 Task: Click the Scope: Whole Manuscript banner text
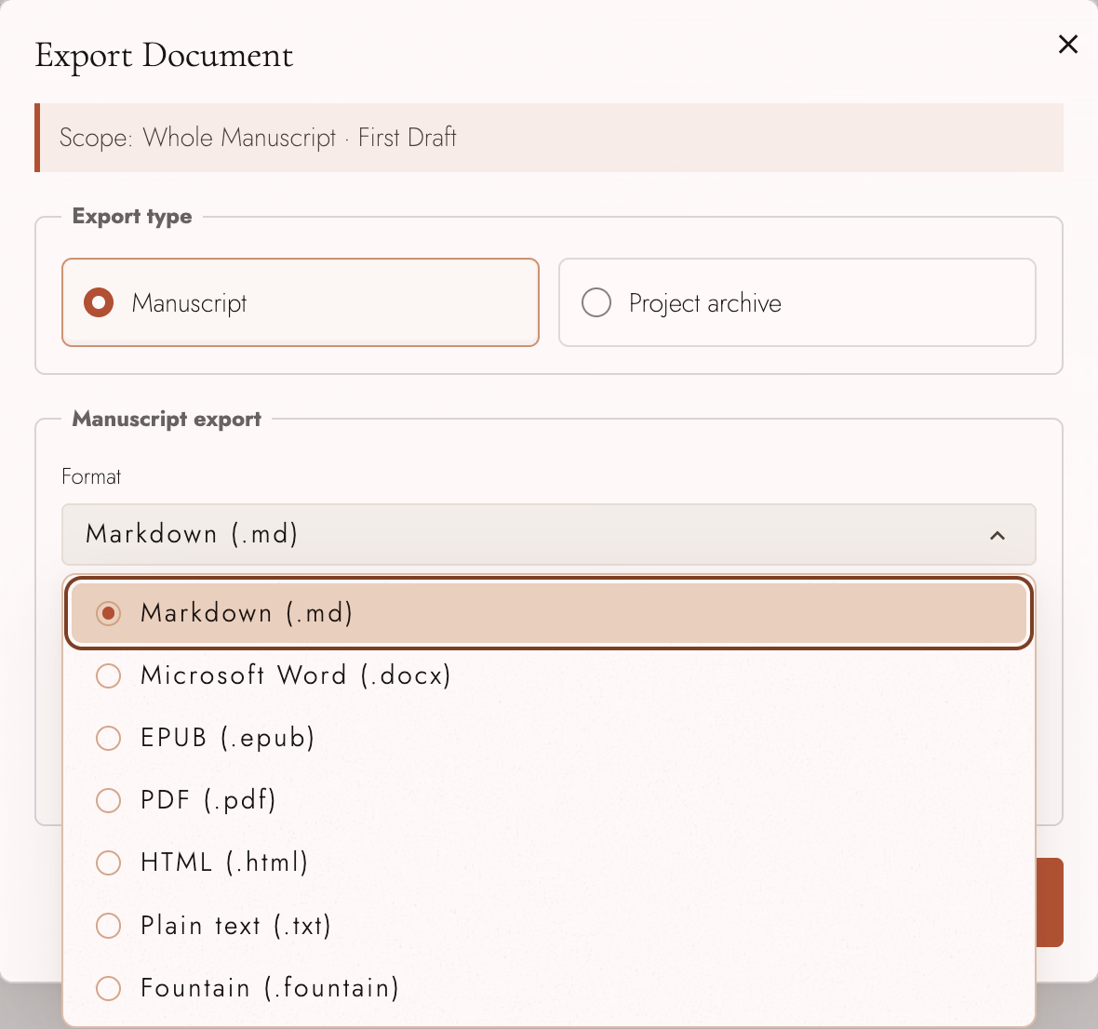(258, 137)
